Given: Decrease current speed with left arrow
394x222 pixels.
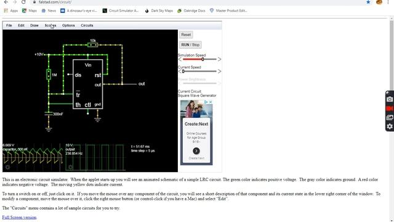Looking at the screenshot, I should click(180, 72).
